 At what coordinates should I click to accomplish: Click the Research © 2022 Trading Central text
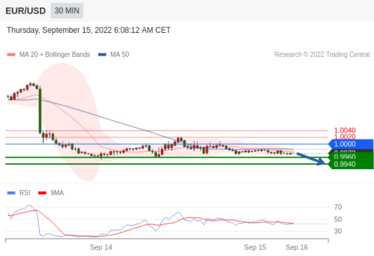pyautogui.click(x=322, y=55)
